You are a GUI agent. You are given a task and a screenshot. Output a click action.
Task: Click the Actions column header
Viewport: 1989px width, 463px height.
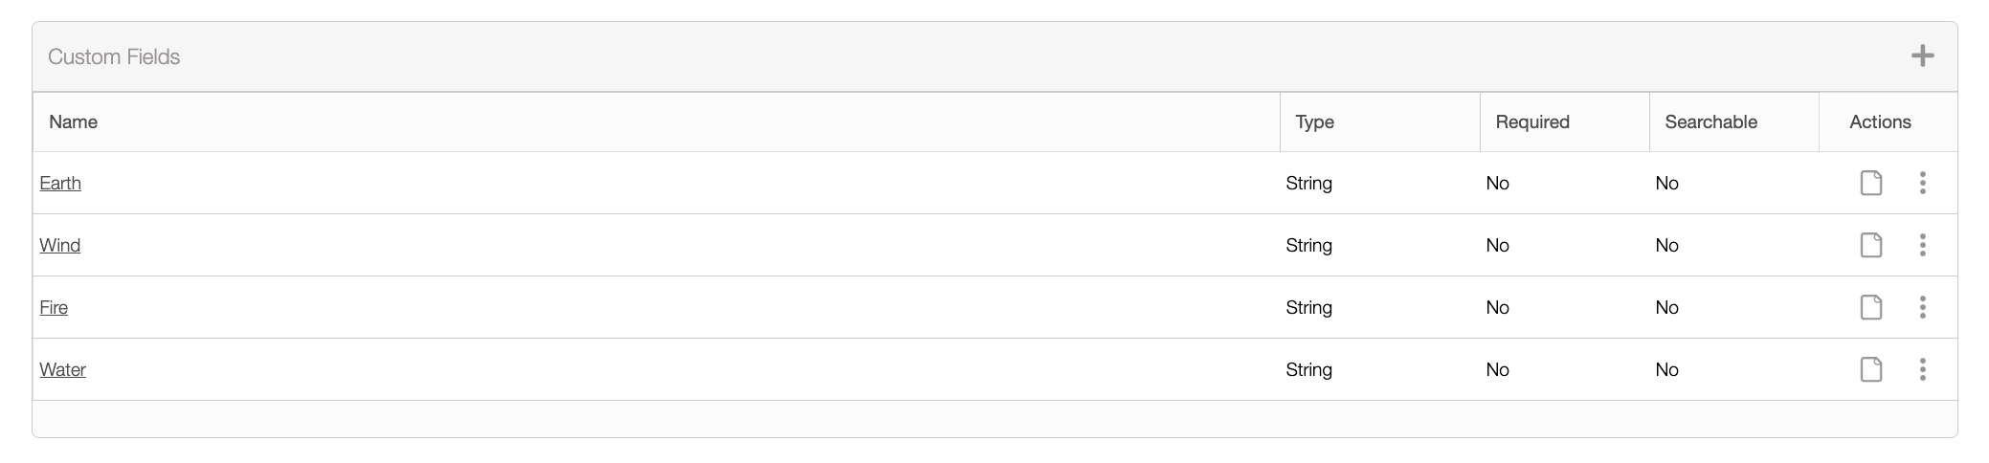click(1880, 121)
